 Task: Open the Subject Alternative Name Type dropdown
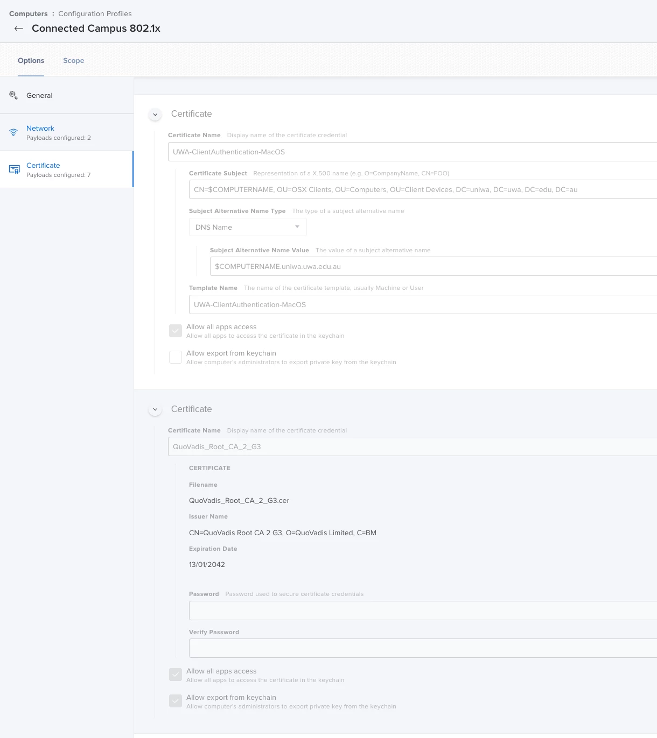coord(248,227)
